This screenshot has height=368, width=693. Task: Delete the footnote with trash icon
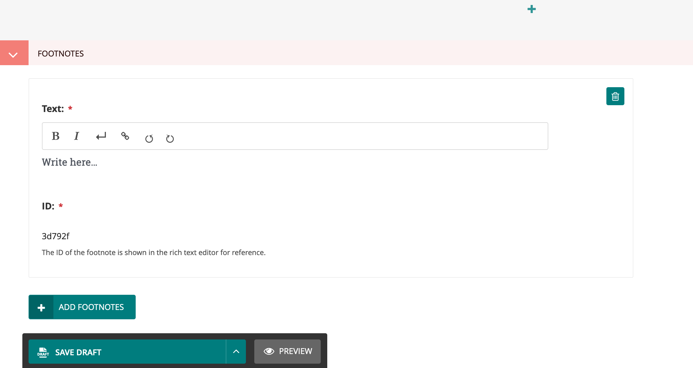[615, 96]
